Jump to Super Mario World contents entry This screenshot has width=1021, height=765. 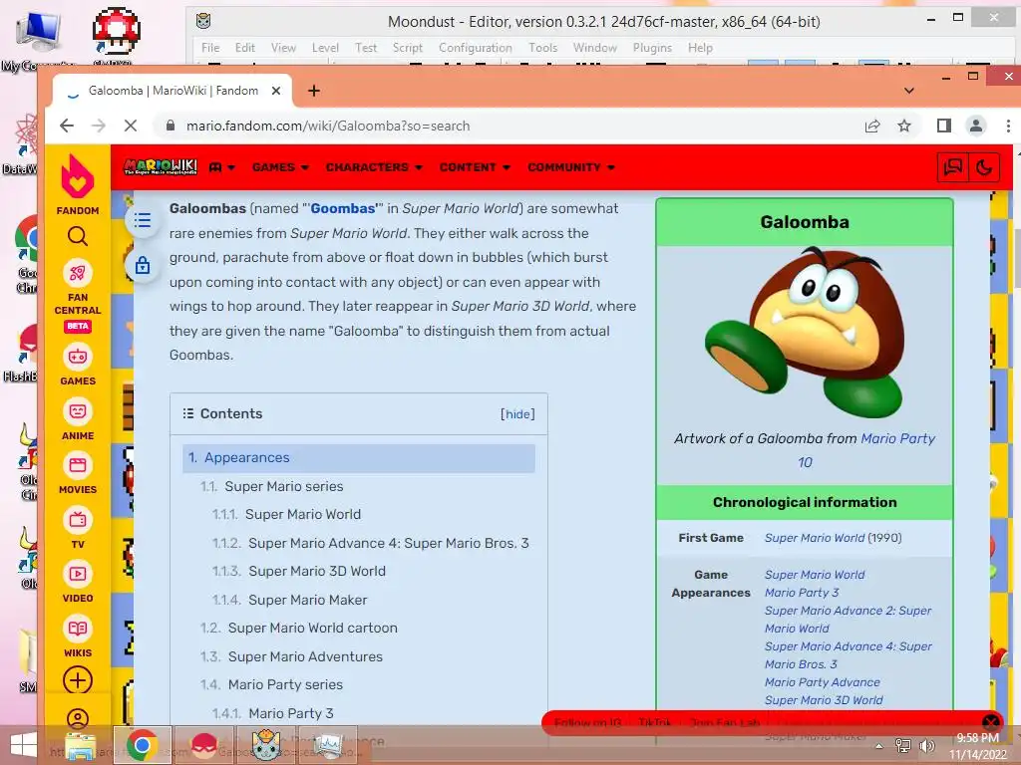pos(303,515)
